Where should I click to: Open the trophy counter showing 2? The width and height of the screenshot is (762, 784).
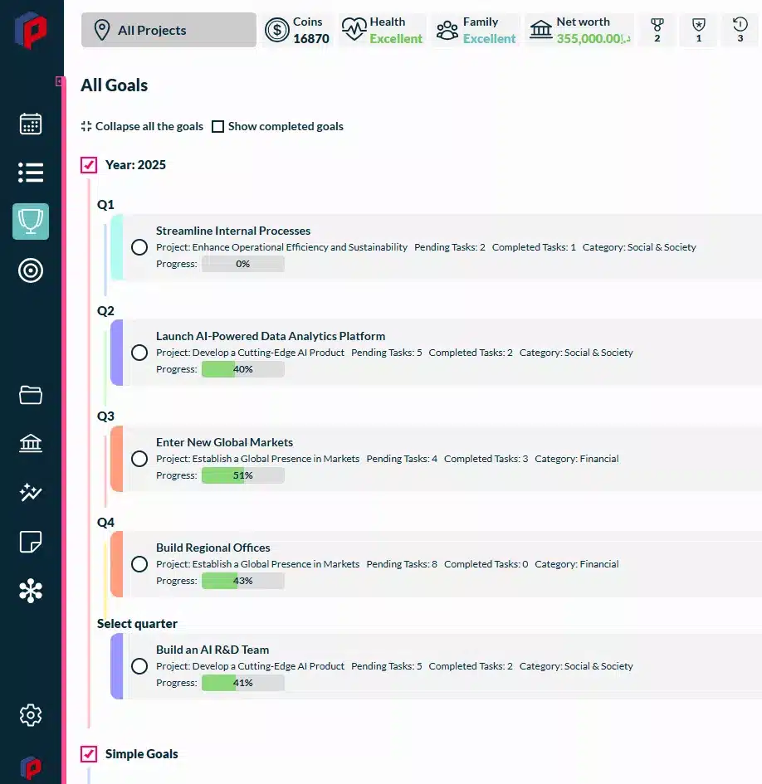[657, 30]
